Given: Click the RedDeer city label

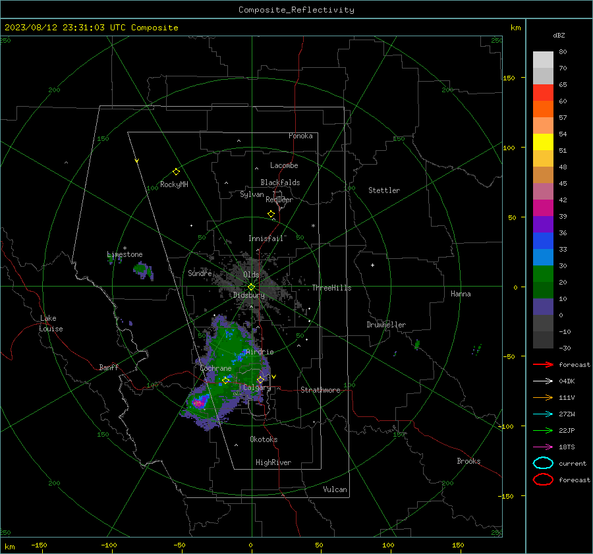Looking at the screenshot, I should click(279, 200).
